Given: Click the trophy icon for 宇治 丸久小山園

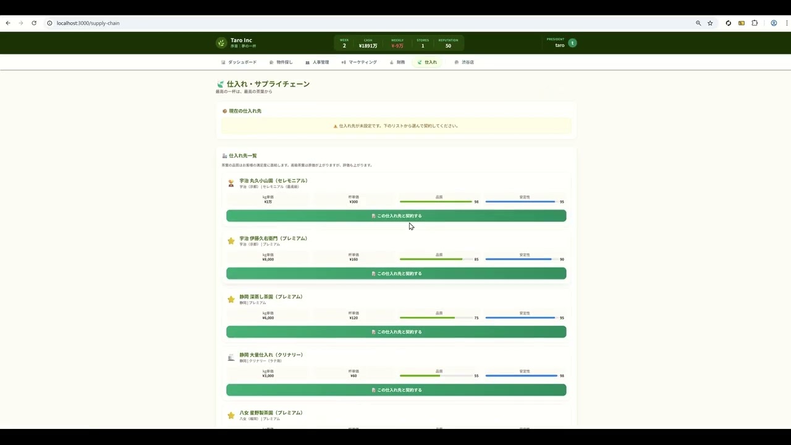Looking at the screenshot, I should (x=231, y=183).
